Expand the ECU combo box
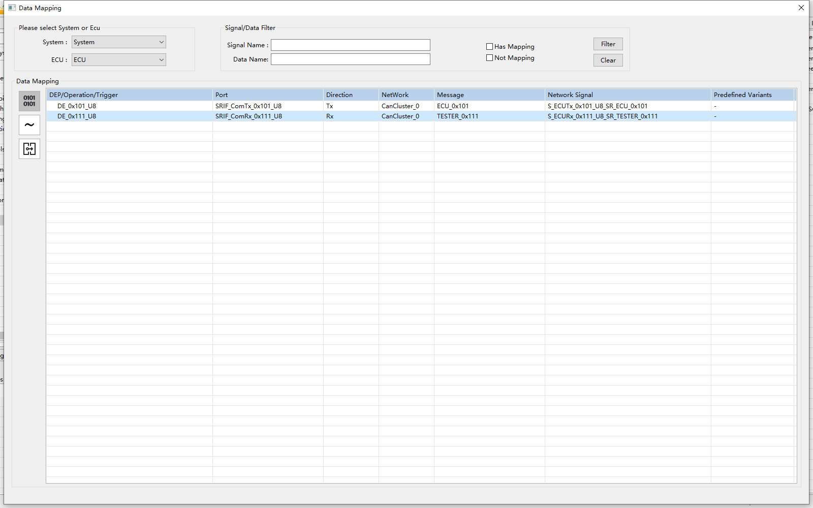Screen dimensions: 813x508 [x=119, y=60]
